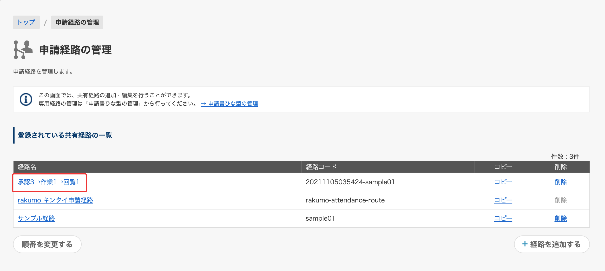Viewport: 605px width, 271px height.
Task: Click the 件数:3件 count text
Action: [565, 157]
